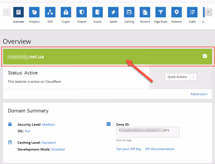This screenshot has height=164, width=215.
Task: Click the Speed tab label
Action: pos(113,22)
